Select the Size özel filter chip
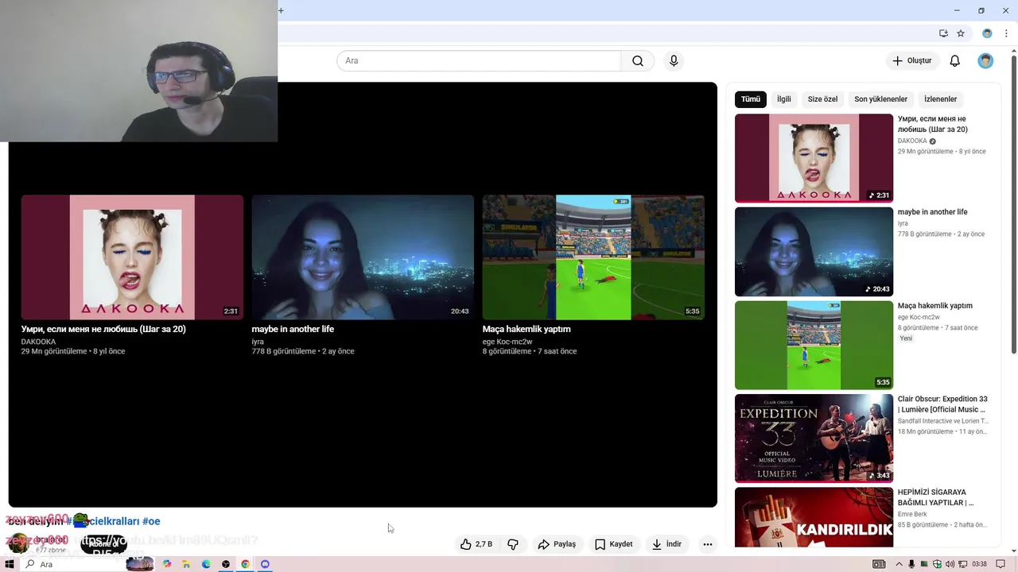The image size is (1018, 572). click(x=822, y=99)
